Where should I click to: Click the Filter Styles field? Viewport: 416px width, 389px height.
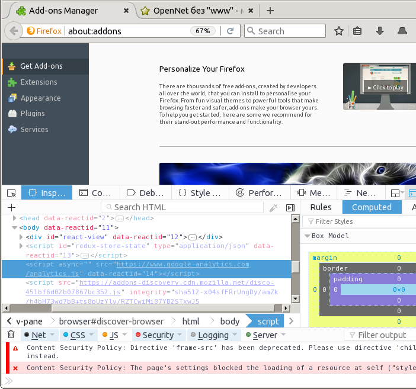(x=359, y=221)
